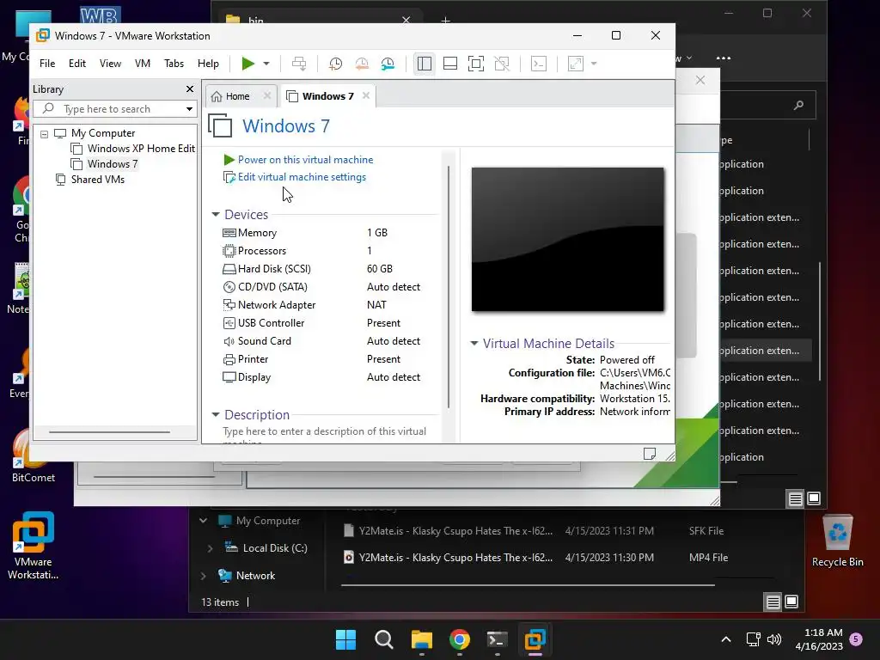Open the Library search dropdown arrow

coord(190,109)
